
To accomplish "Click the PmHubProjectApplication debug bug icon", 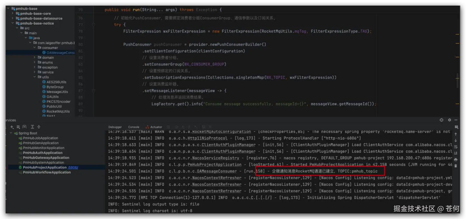I will pos(20,167).
